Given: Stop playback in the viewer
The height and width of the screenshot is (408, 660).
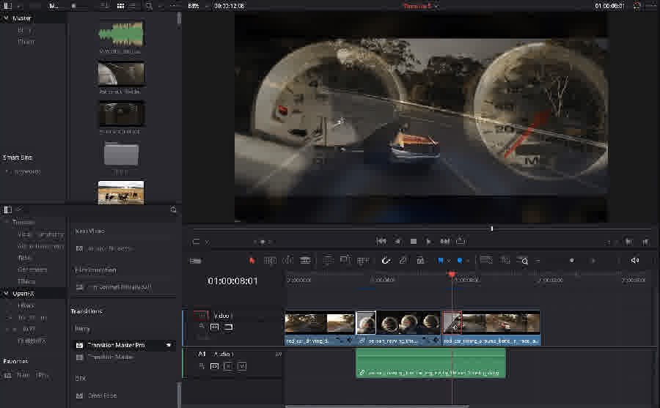Looking at the screenshot, I should [414, 242].
